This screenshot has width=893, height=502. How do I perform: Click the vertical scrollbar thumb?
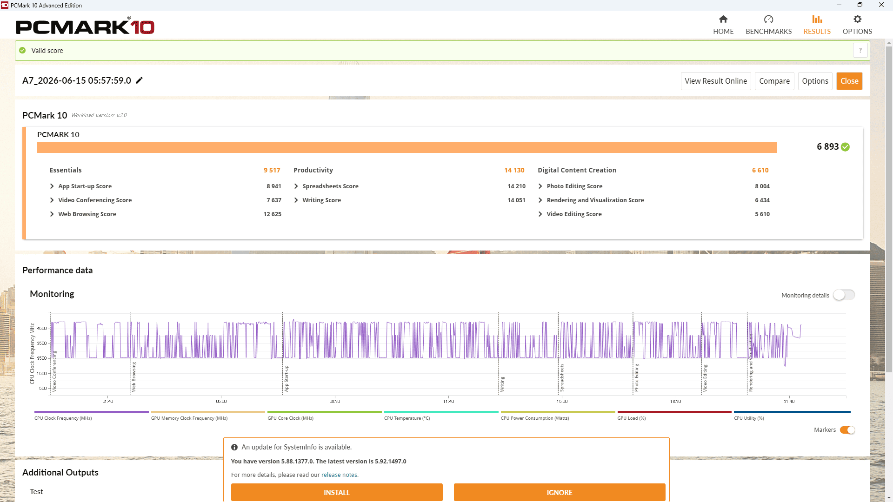click(889, 209)
